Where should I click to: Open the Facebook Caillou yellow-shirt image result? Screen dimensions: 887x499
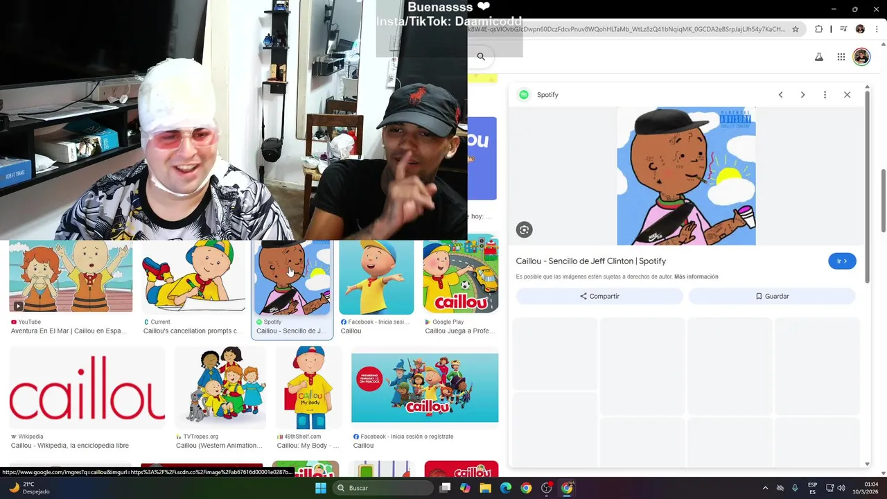coord(376,277)
